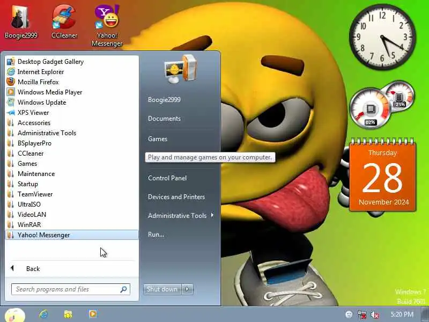This screenshot has width=429, height=322.
Task: Click the smiley messenger tray icon
Action: tap(349, 314)
